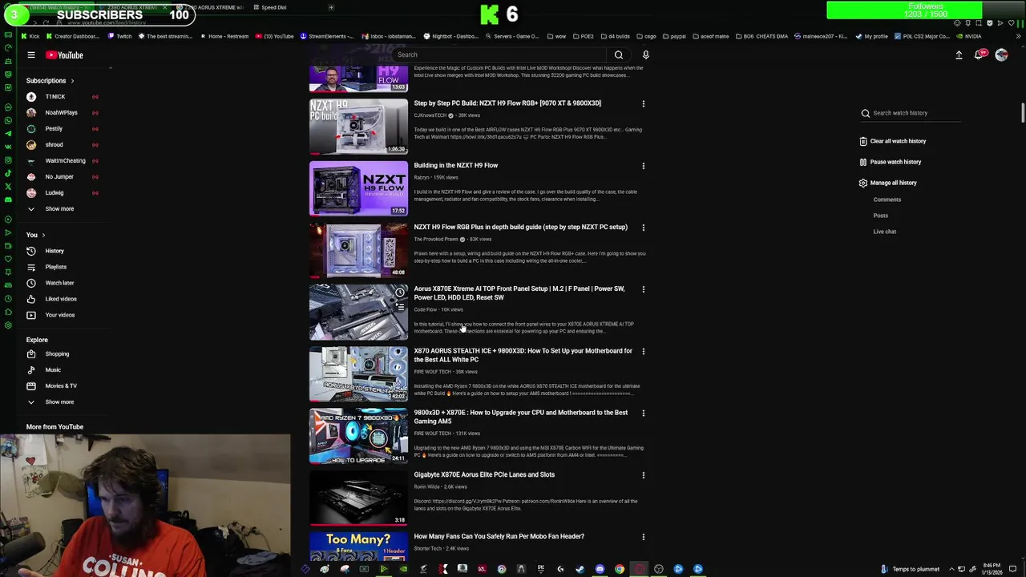Open Music under Explore
This screenshot has width=1026, height=577.
pos(53,370)
